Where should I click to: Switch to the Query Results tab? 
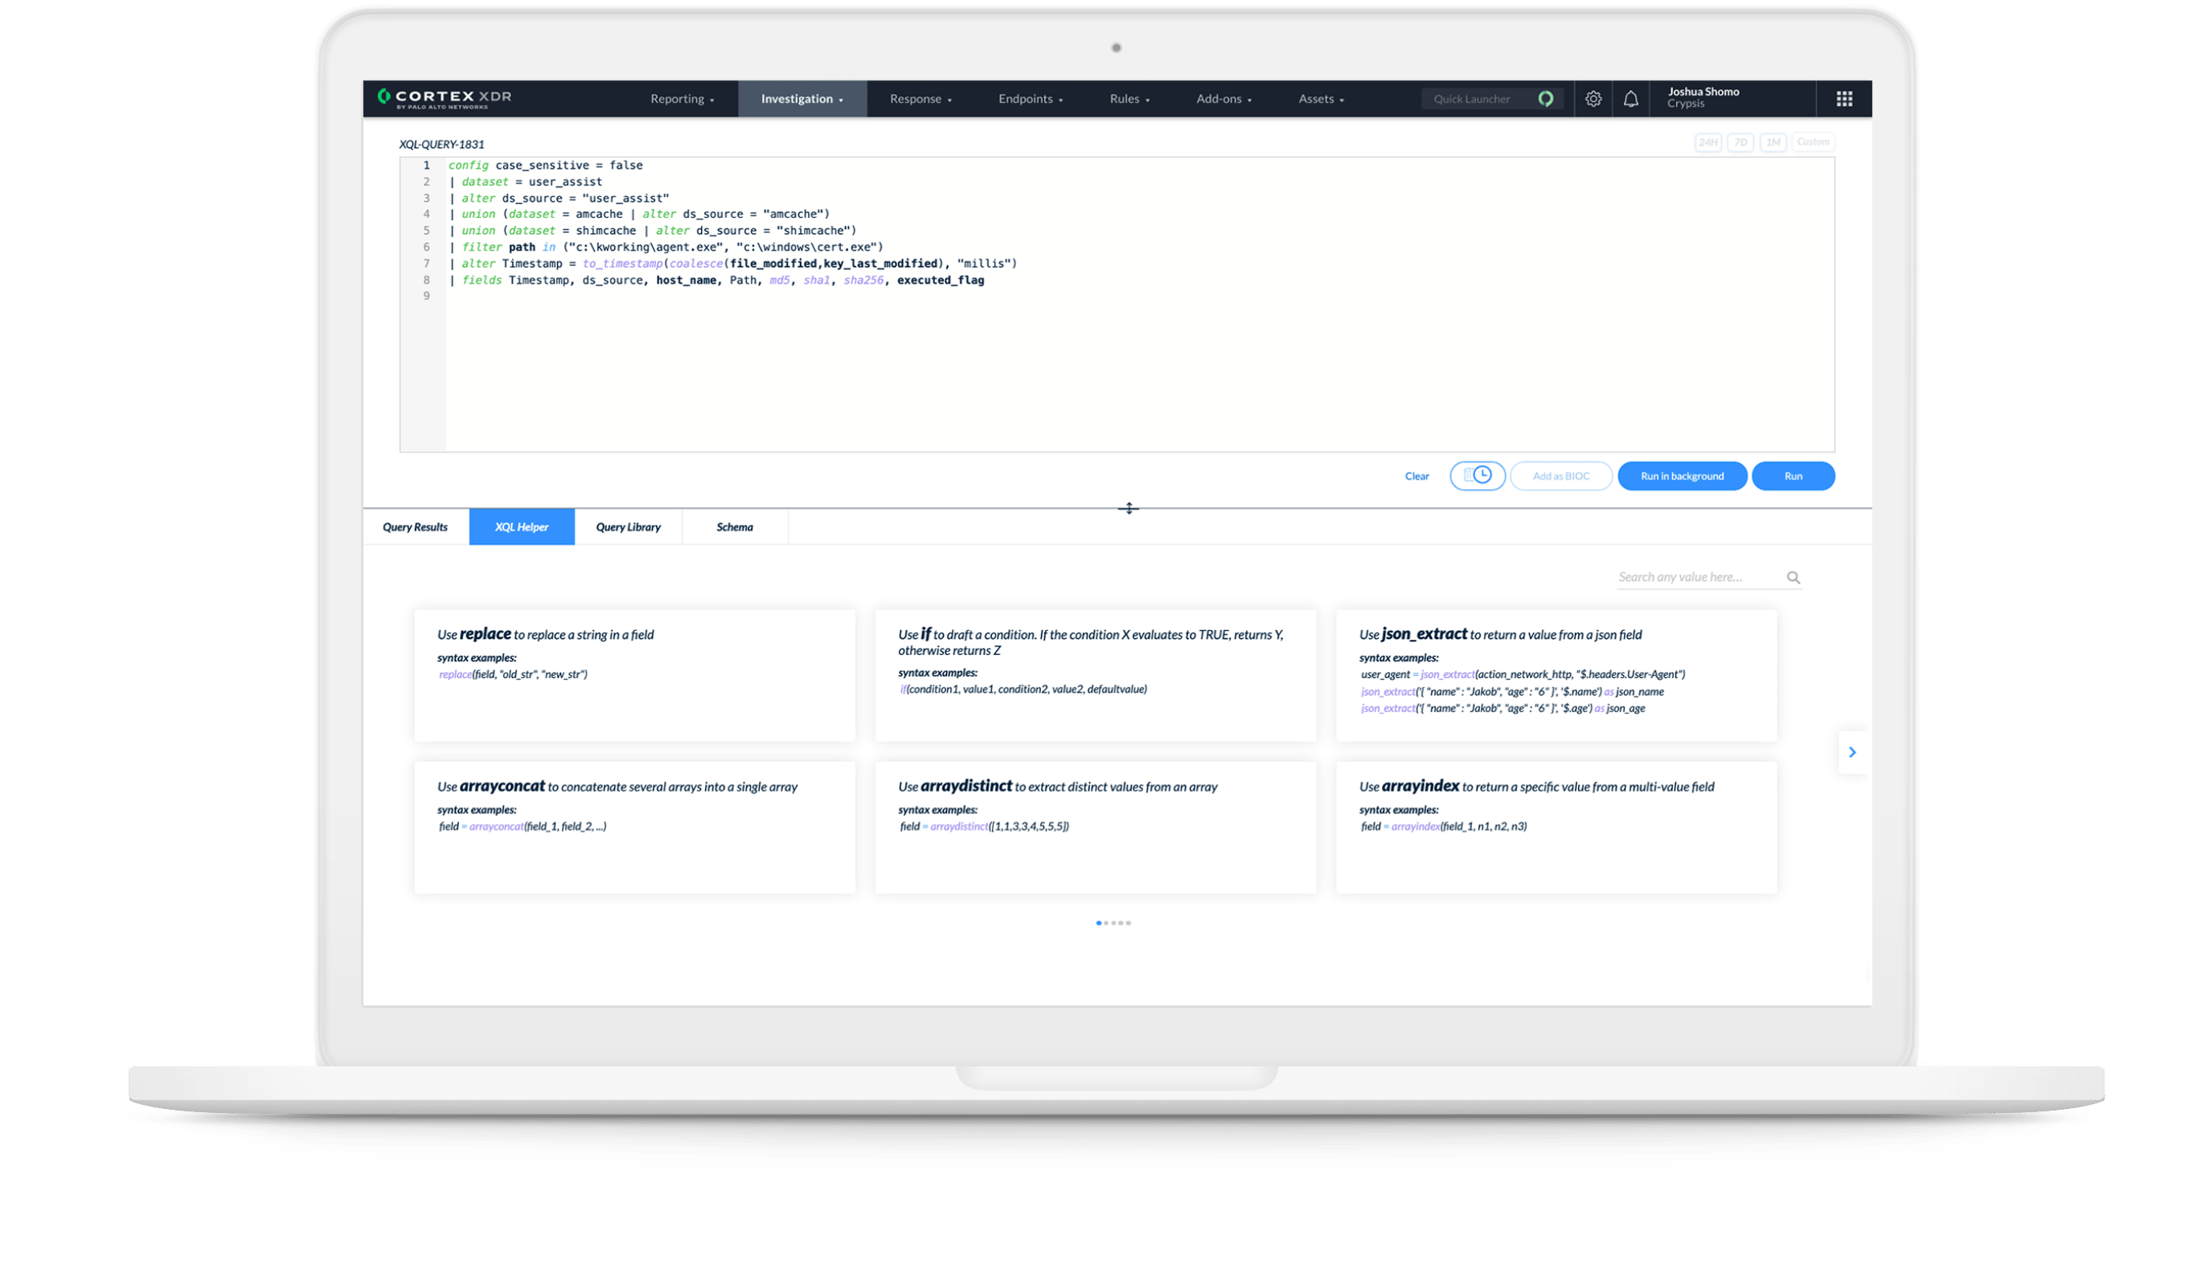click(x=415, y=526)
